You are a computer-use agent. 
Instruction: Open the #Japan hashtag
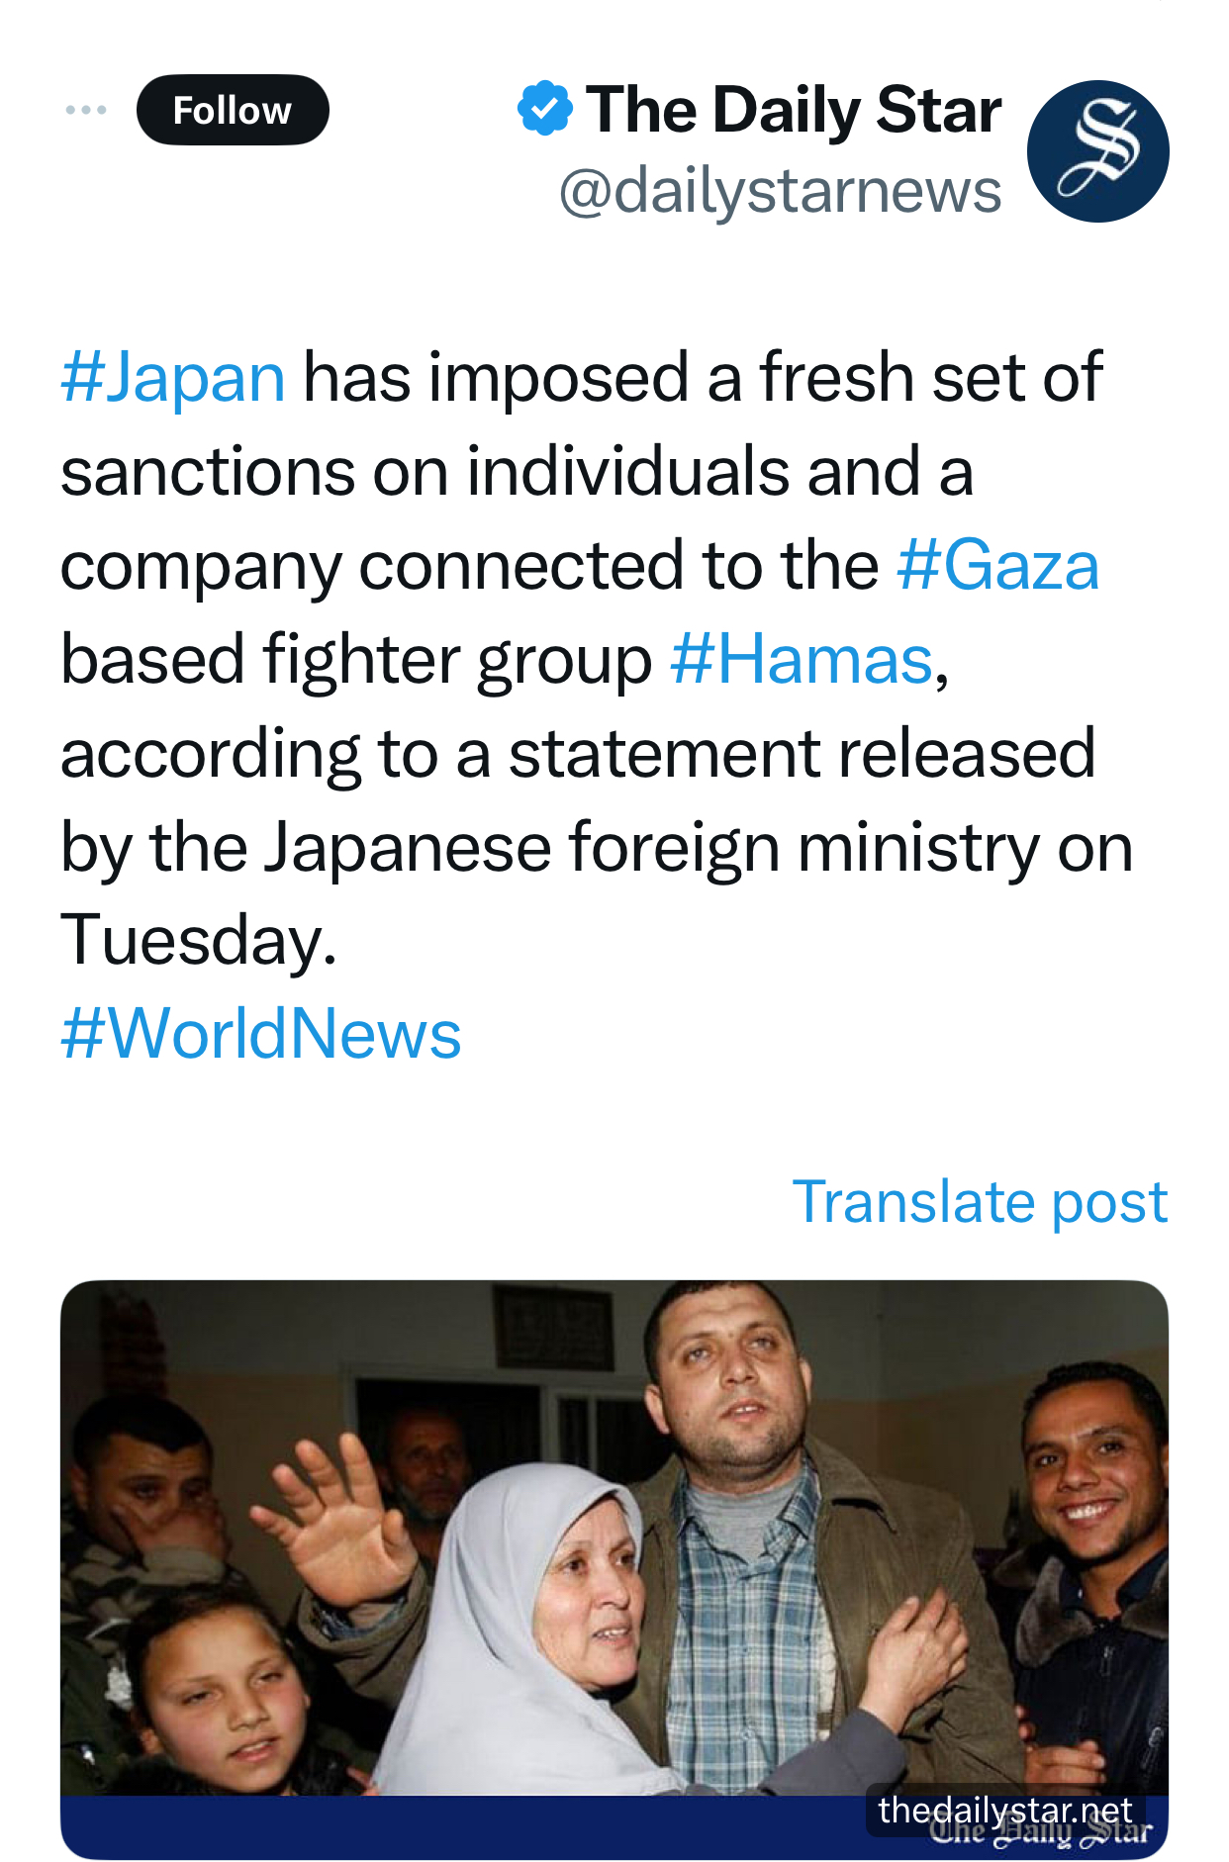coord(173,378)
